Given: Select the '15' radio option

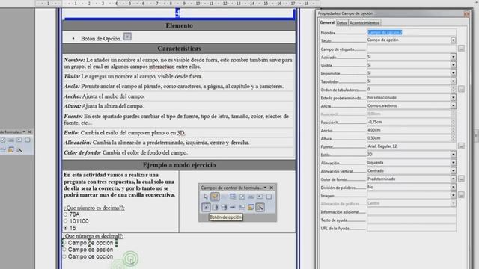Looking at the screenshot, I should click(65, 228).
